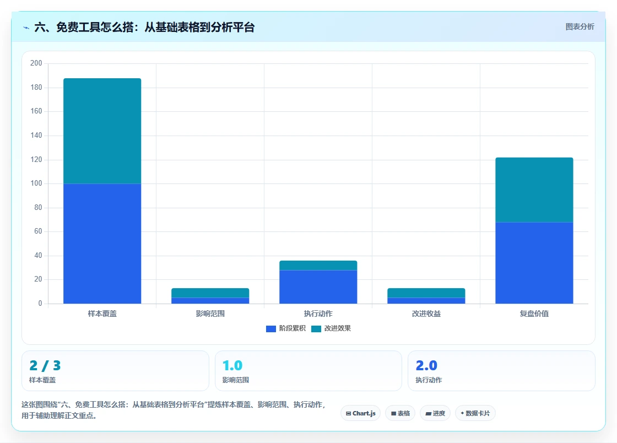Click the 执行动作 x-axis label
The height and width of the screenshot is (443, 617).
click(318, 314)
